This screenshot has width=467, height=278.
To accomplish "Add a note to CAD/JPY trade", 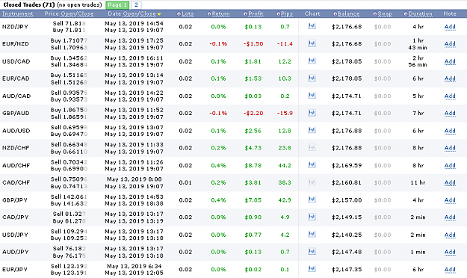I will point(450,217).
